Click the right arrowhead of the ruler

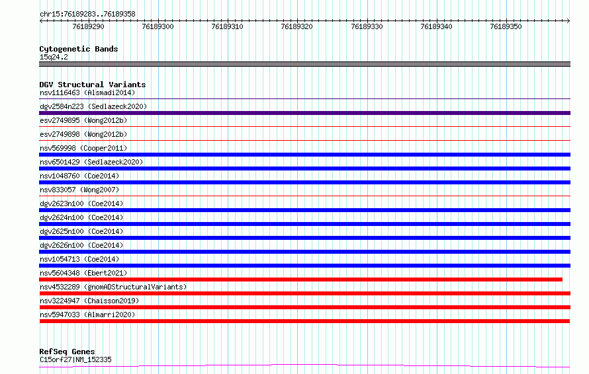pyautogui.click(x=568, y=20)
